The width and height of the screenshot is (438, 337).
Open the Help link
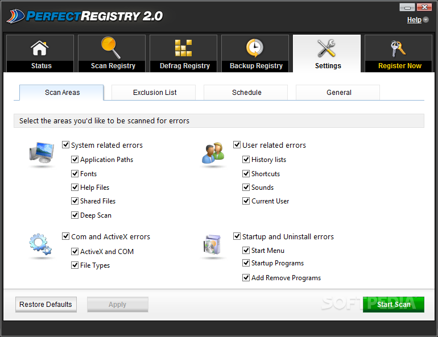pos(414,20)
